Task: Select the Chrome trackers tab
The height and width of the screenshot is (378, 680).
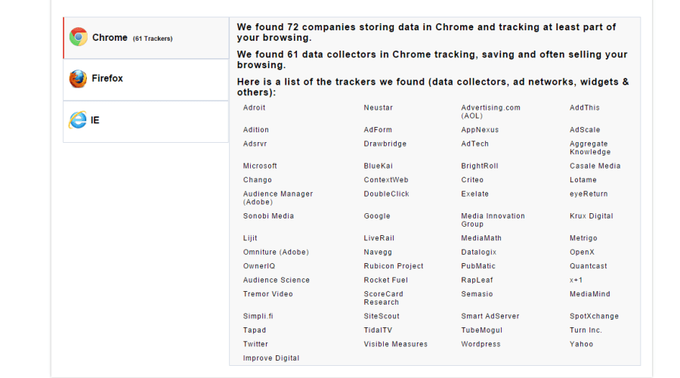Action: point(146,38)
